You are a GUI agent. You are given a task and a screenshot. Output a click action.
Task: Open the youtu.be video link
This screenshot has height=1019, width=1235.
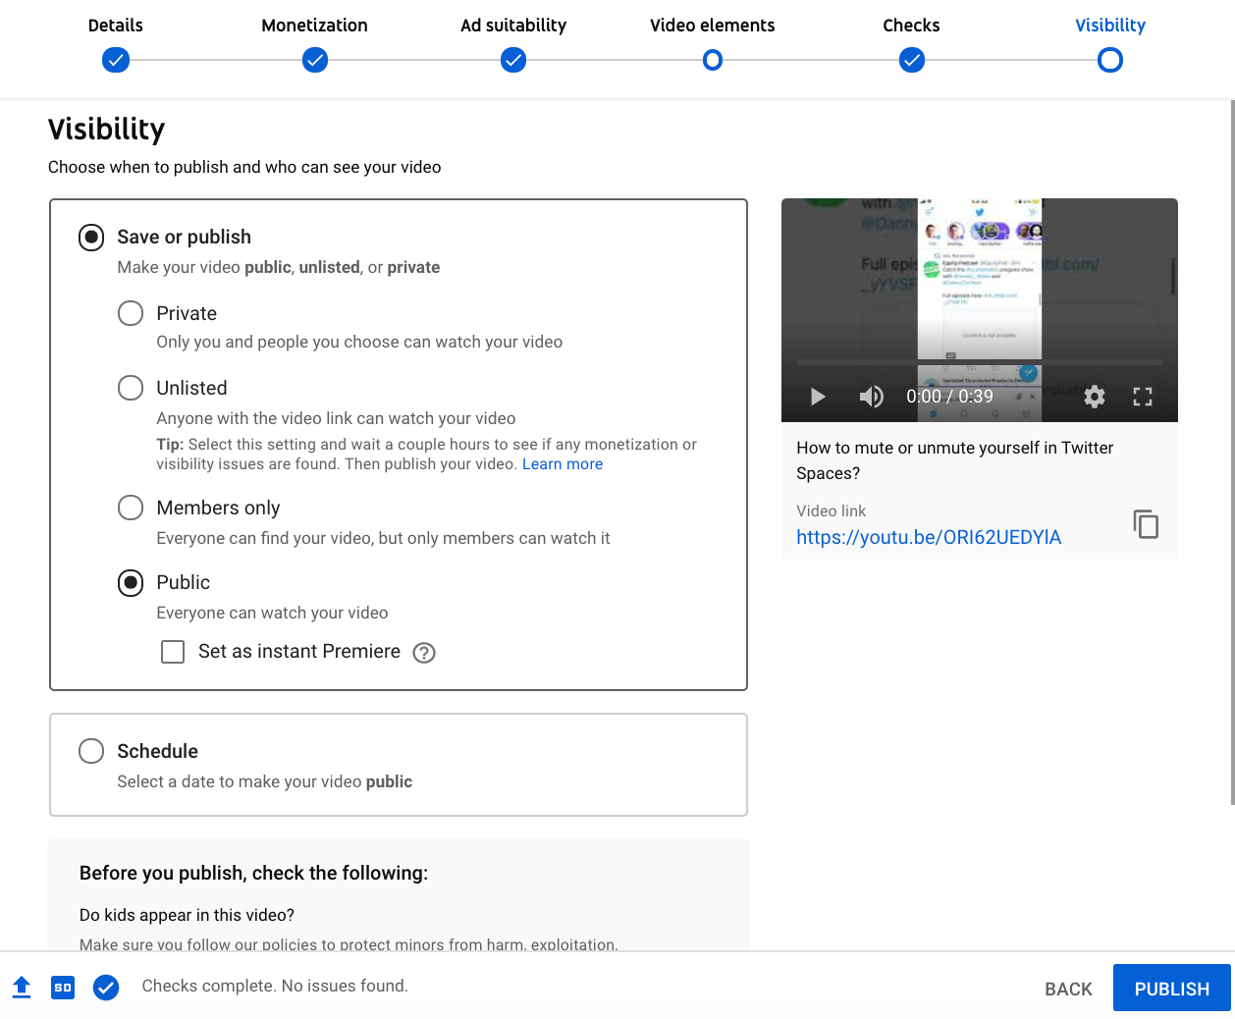click(x=928, y=537)
